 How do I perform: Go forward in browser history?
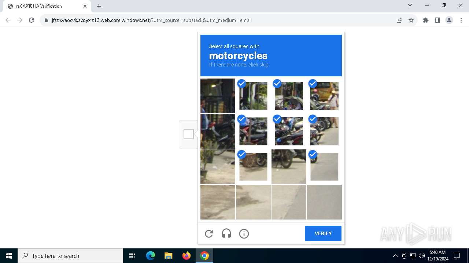click(x=20, y=20)
